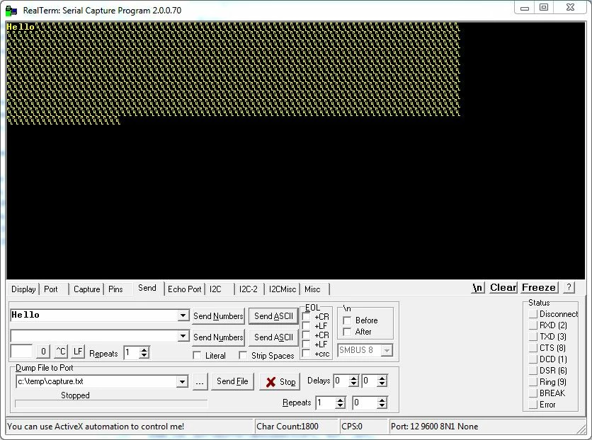Image resolution: width=592 pixels, height=440 pixels.
Task: Toggle the Strip Spaces checkbox
Action: click(x=243, y=356)
